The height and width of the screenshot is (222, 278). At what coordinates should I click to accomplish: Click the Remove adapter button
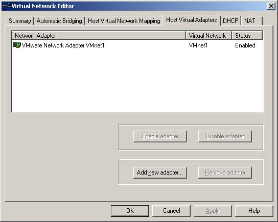[225, 172]
